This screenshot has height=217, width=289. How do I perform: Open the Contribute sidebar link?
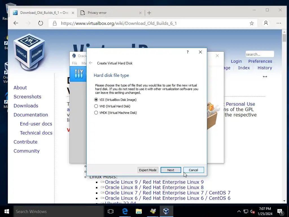coord(25,142)
